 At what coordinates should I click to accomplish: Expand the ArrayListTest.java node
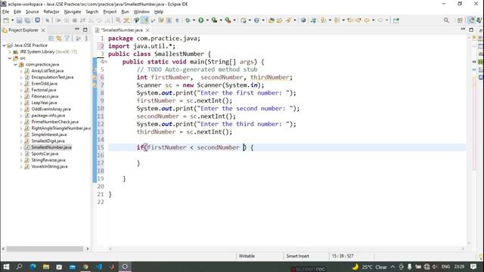[x=21, y=71]
